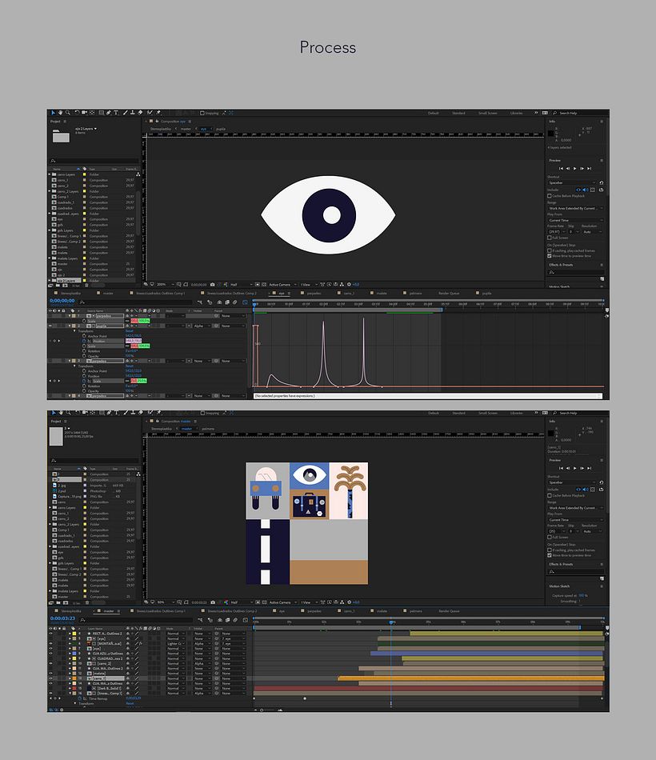The width and height of the screenshot is (656, 760).
Task: Hide layer 16 lineas Comp via eye toggle
Action: tap(51, 693)
